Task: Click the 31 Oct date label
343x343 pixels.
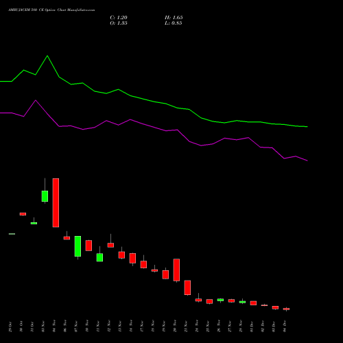Action: [x=32, y=327]
